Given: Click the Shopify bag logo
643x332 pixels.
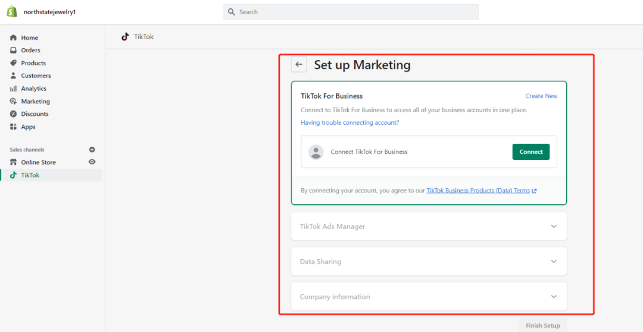Looking at the screenshot, I should (x=12, y=12).
